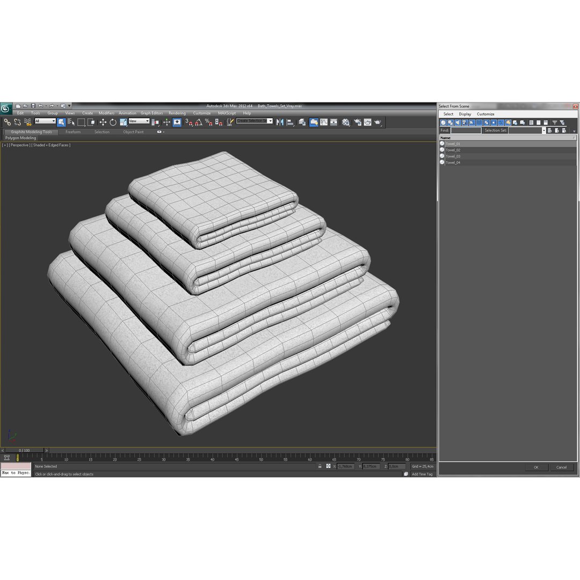Toggle Spinner Snap
This screenshot has width=580, height=580.
point(219,122)
